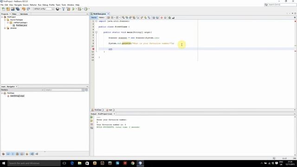
Task: Click the Save All toolbar icon
Action: 18,9
